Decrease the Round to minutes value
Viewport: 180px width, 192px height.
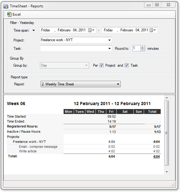[x=142, y=49]
